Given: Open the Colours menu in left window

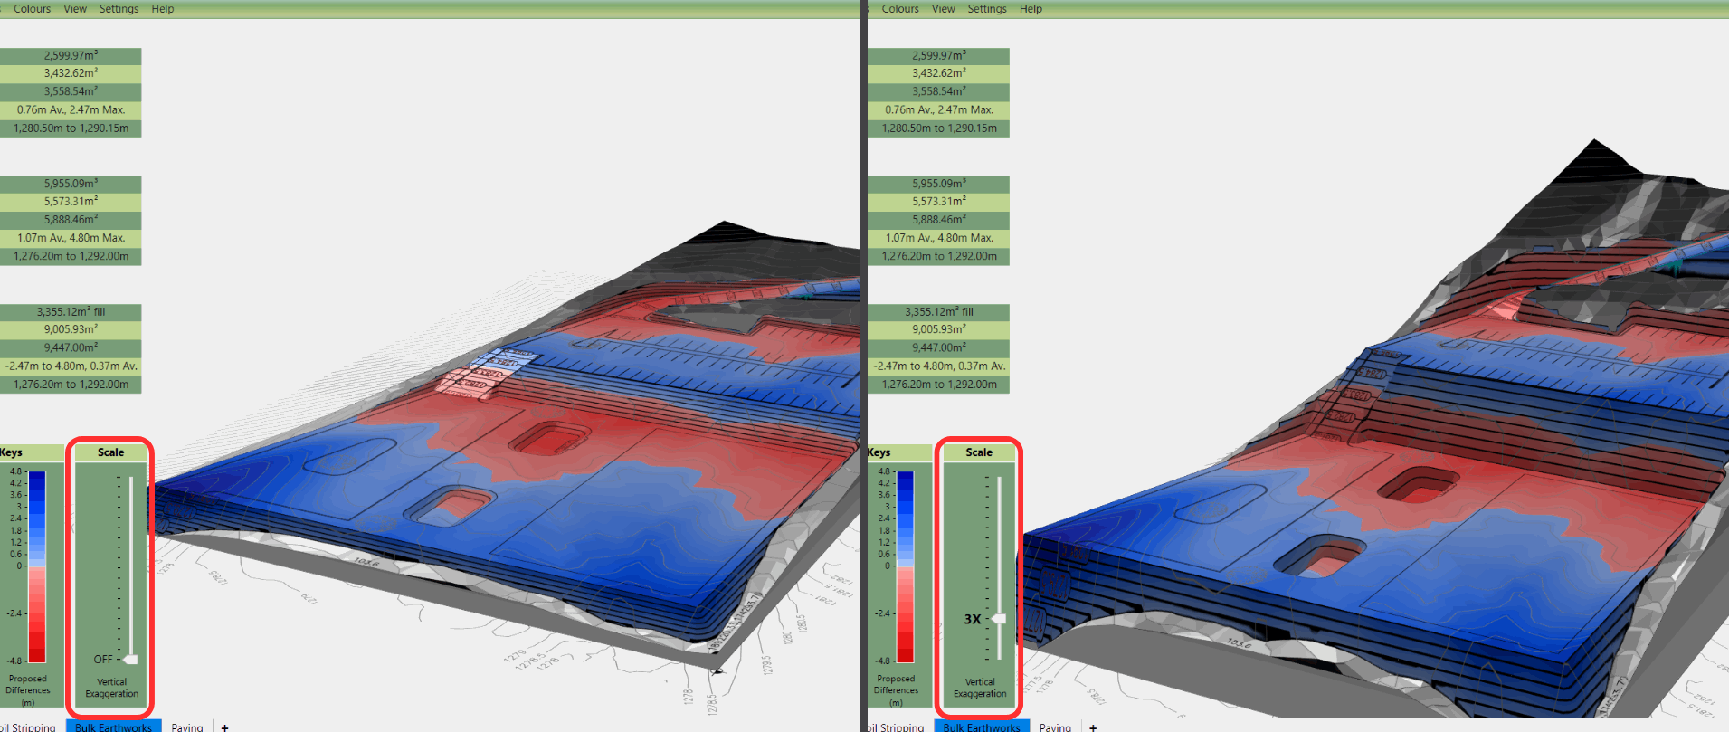Looking at the screenshot, I should point(32,9).
